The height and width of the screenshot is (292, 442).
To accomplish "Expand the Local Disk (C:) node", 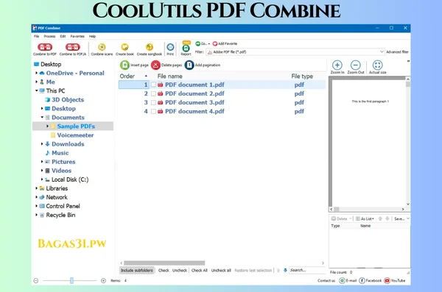I will coord(42,179).
